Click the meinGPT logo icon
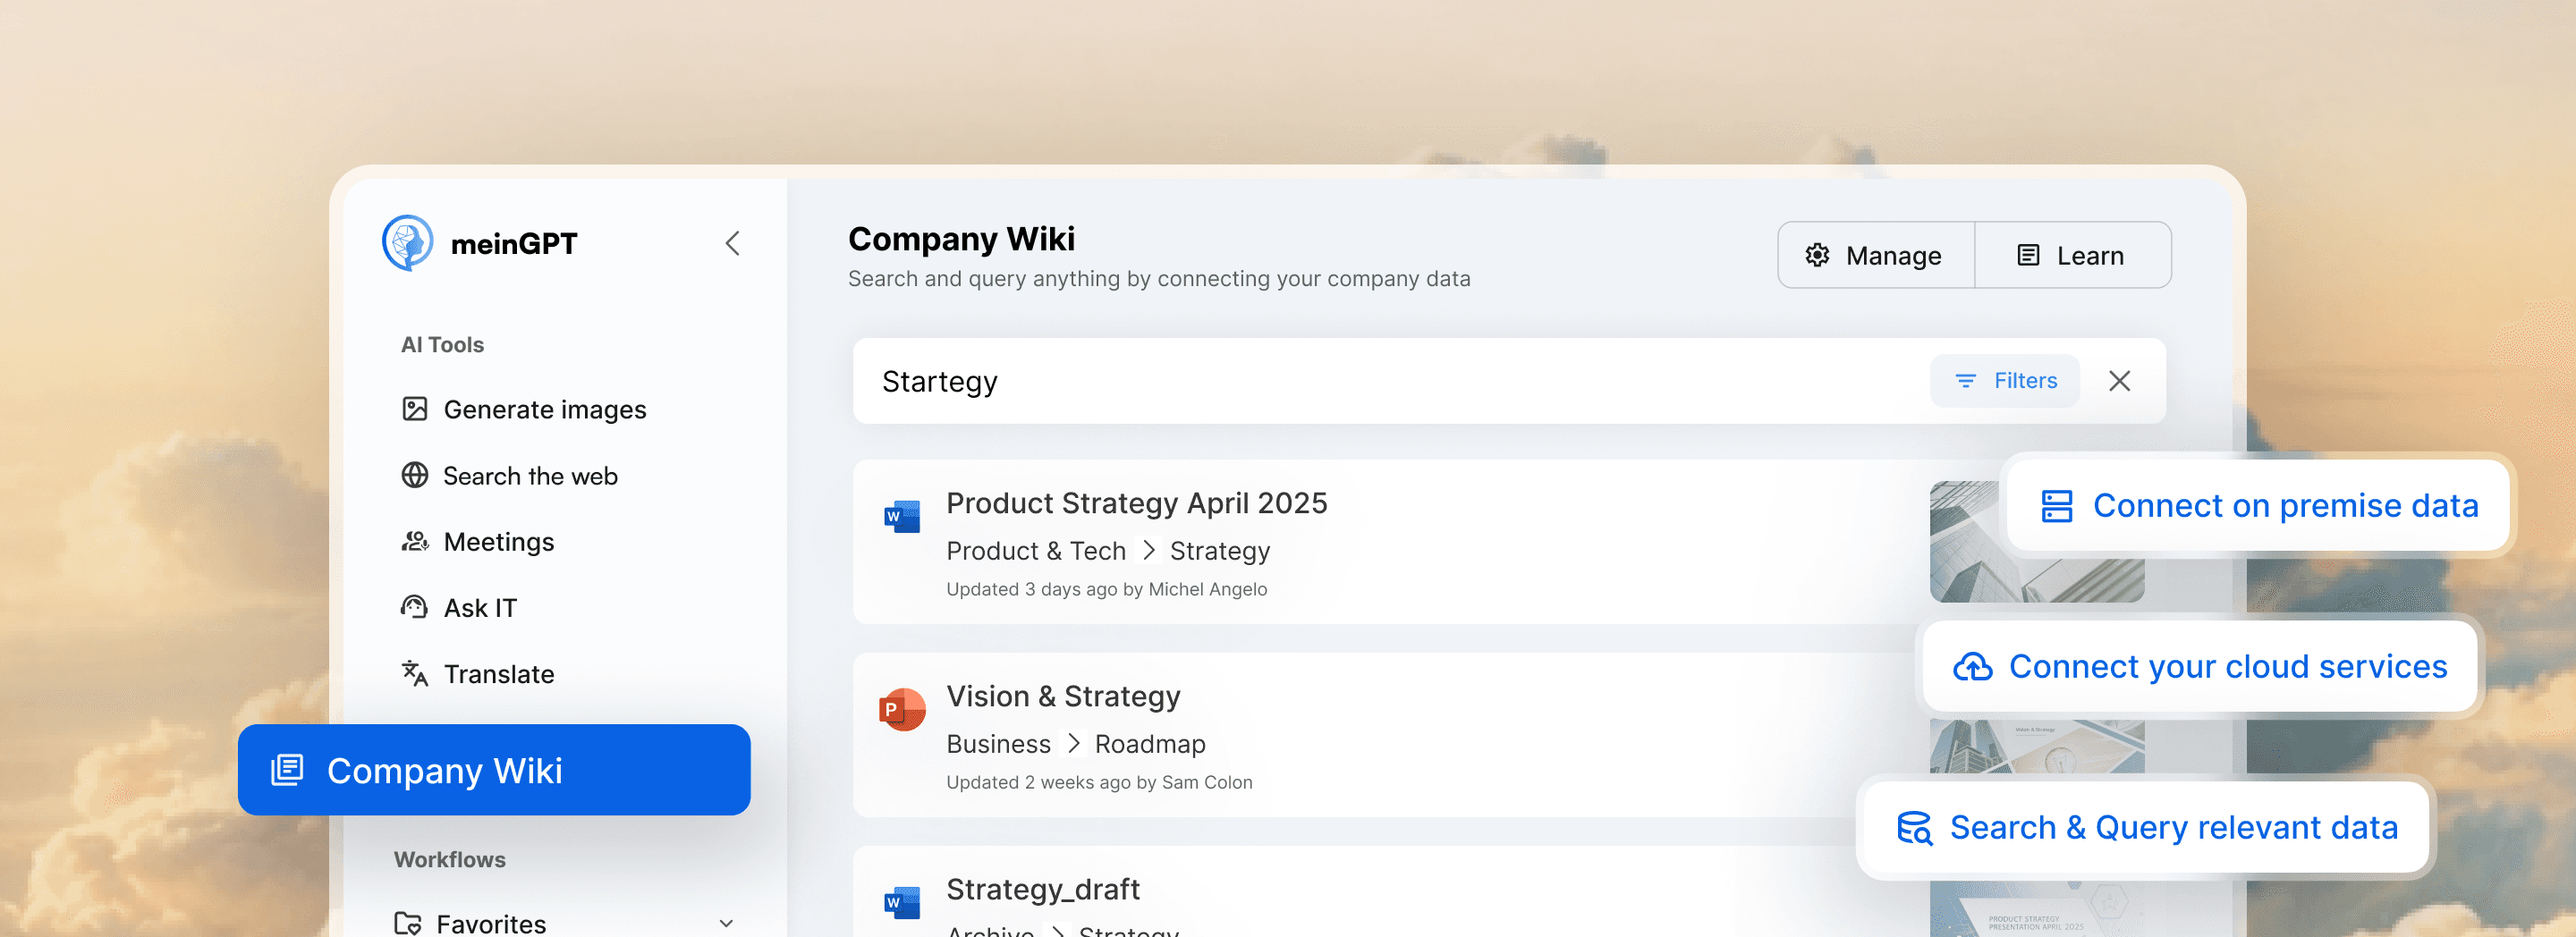This screenshot has height=937, width=2576. point(407,243)
